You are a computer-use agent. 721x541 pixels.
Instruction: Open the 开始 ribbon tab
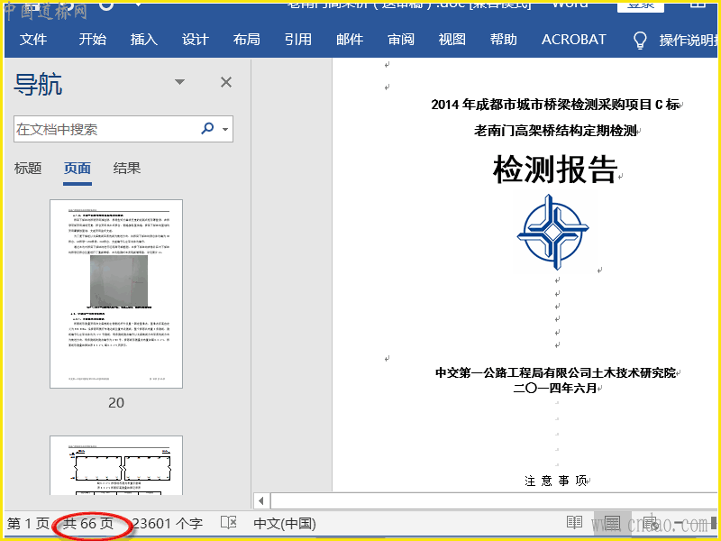[93, 40]
